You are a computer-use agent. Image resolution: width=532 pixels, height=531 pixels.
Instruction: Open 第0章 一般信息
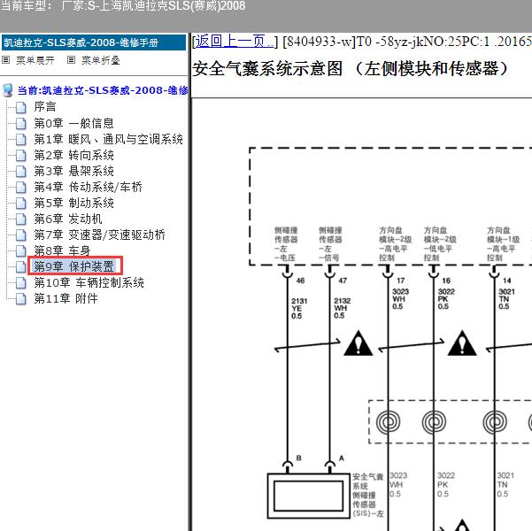coord(74,123)
